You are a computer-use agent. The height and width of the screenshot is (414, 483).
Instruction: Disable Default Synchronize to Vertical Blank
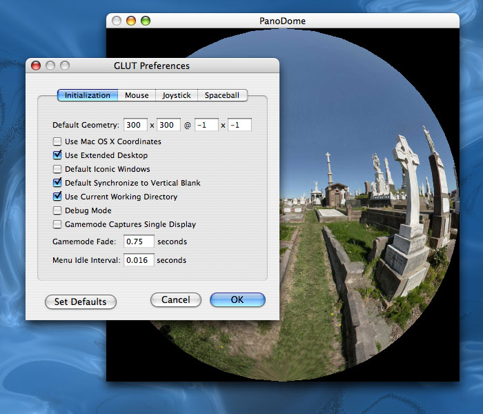click(x=57, y=182)
